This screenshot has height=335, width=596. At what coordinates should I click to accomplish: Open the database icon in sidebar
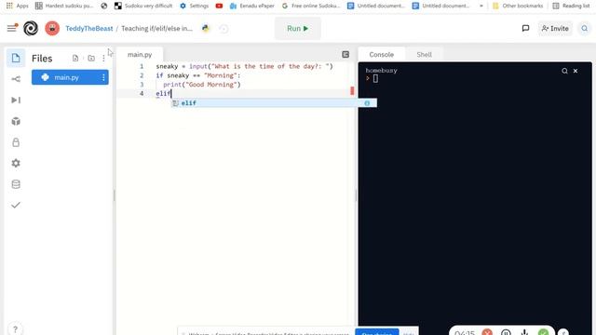point(16,184)
